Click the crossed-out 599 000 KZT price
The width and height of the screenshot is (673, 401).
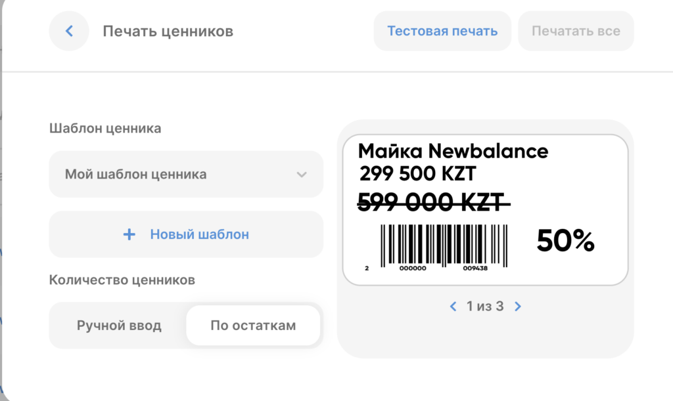tap(434, 202)
